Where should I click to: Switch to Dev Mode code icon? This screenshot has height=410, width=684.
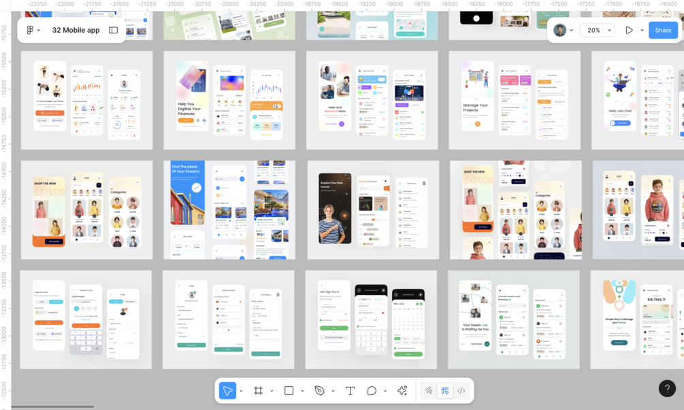point(461,390)
